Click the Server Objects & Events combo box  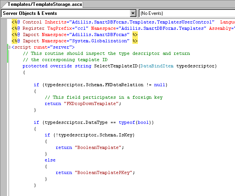[x=69, y=13]
